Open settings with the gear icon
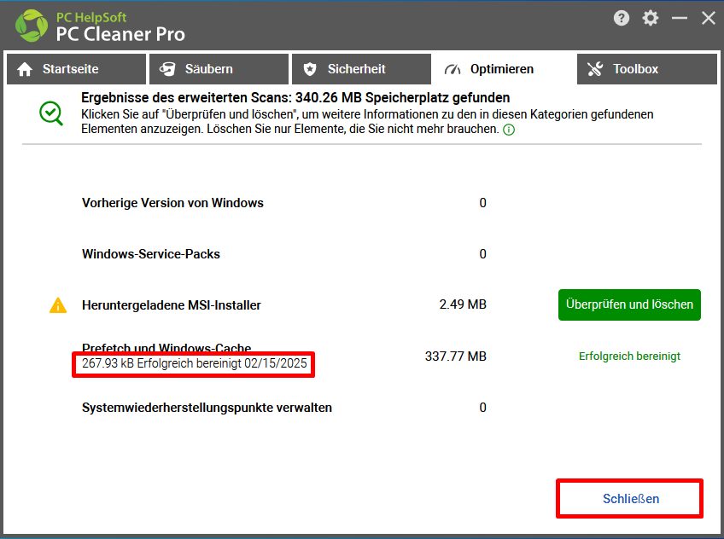The height and width of the screenshot is (539, 724). (x=650, y=19)
